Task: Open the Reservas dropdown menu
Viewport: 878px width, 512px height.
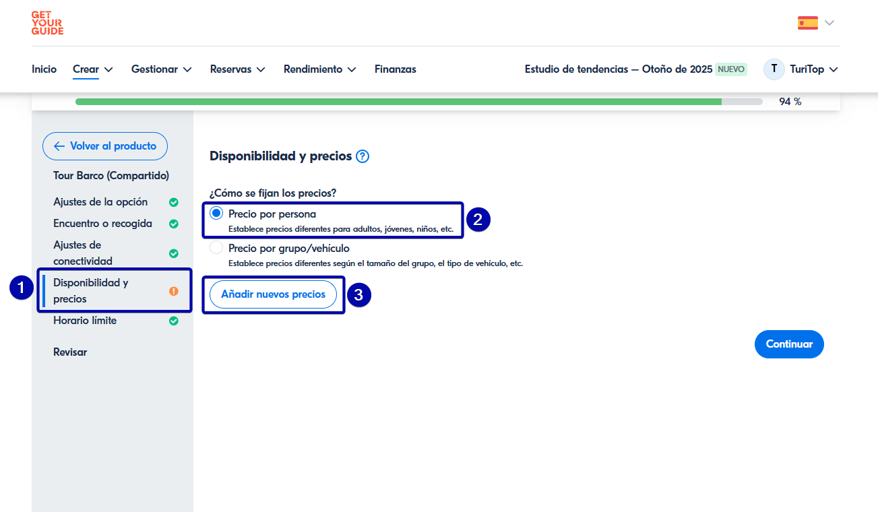Action: [x=237, y=69]
